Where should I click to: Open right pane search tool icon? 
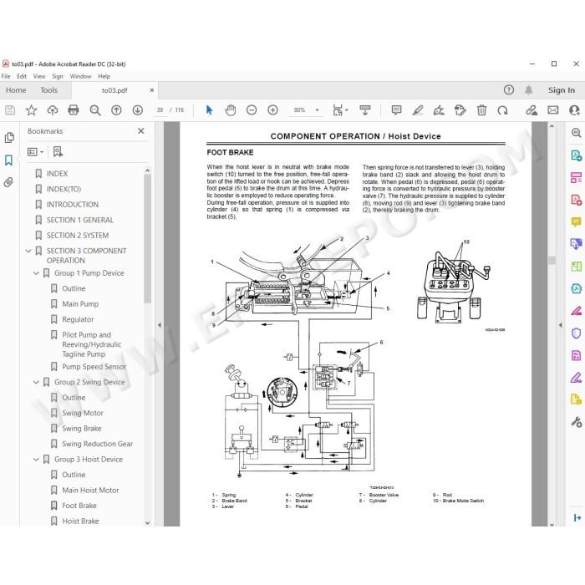[x=576, y=133]
